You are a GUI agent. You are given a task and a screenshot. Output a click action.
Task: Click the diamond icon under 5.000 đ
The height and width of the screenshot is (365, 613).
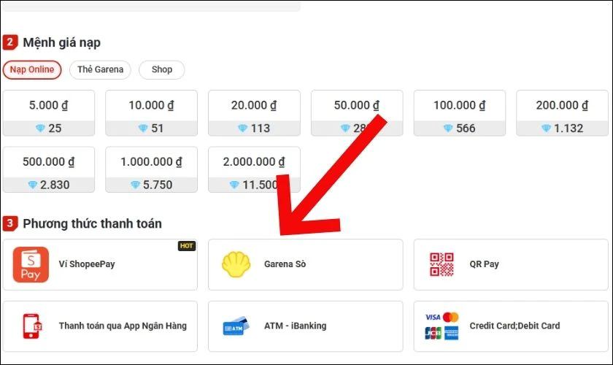click(40, 128)
